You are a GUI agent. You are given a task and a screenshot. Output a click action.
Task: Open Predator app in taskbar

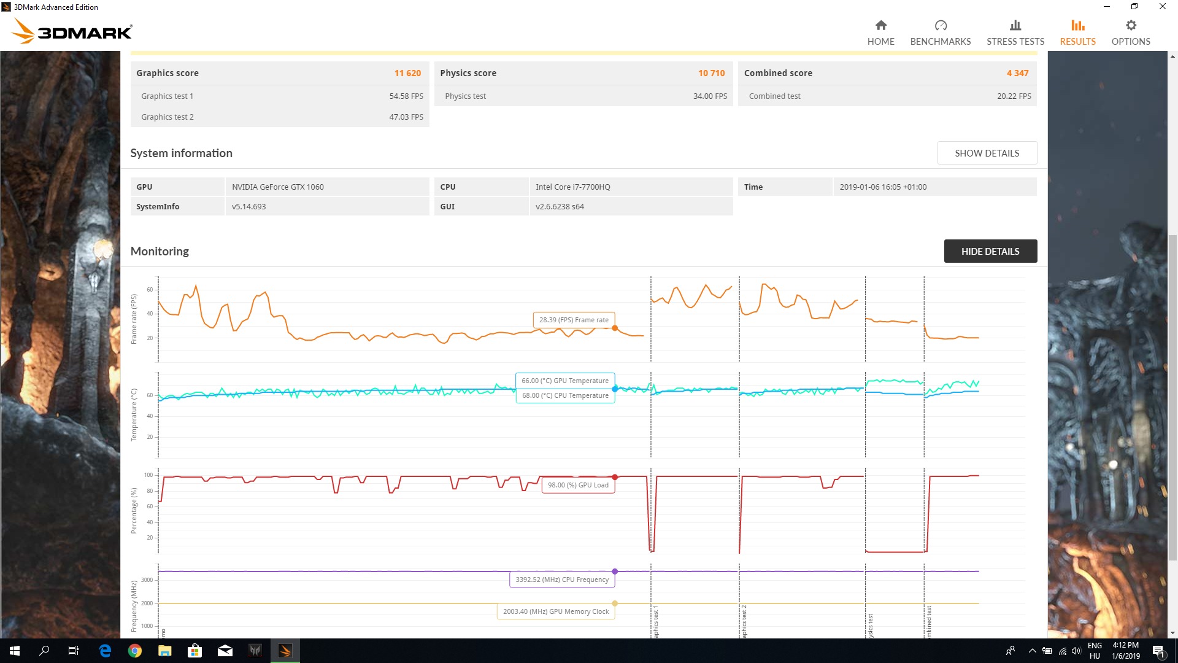(x=255, y=651)
